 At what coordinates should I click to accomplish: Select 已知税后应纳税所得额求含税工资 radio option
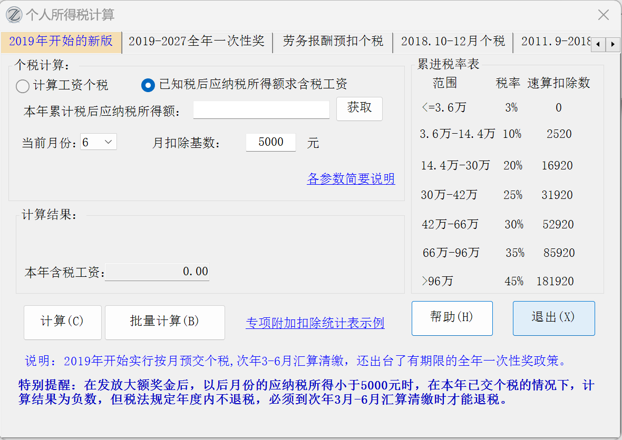point(149,85)
